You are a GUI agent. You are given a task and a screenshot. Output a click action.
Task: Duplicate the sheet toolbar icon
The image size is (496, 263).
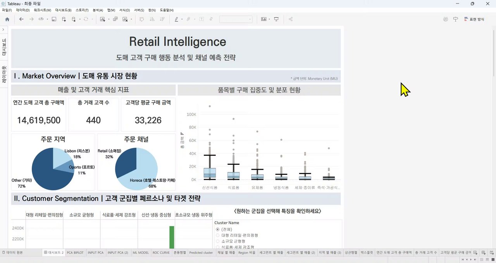coord(115,19)
